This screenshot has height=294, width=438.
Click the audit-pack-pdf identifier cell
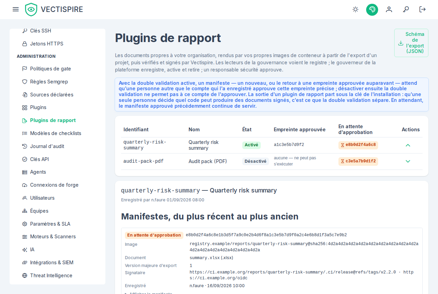[143, 161]
